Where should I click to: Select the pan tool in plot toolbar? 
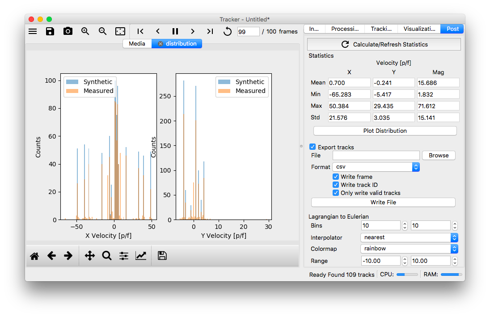pos(89,256)
